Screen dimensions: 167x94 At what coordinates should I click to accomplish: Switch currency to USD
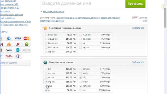(x=141, y=18)
